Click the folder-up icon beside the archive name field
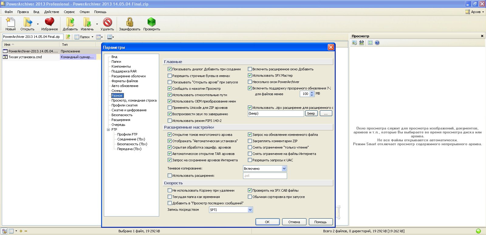 click(x=68, y=37)
